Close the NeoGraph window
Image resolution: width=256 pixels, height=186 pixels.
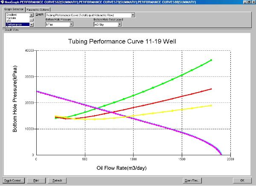pos(253,2)
